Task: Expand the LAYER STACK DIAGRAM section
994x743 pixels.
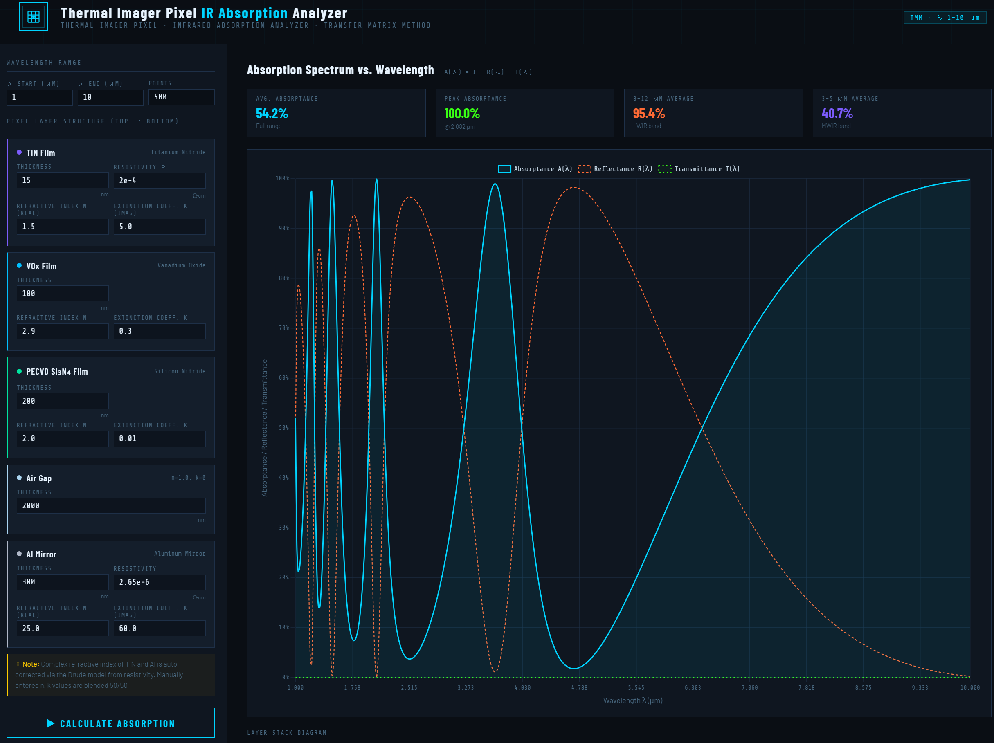Action: pyautogui.click(x=287, y=732)
